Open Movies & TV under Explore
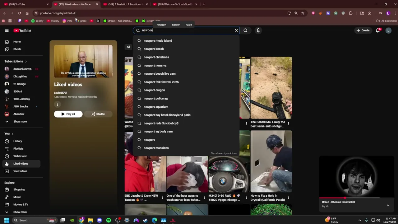398x224 pixels. [21, 204]
